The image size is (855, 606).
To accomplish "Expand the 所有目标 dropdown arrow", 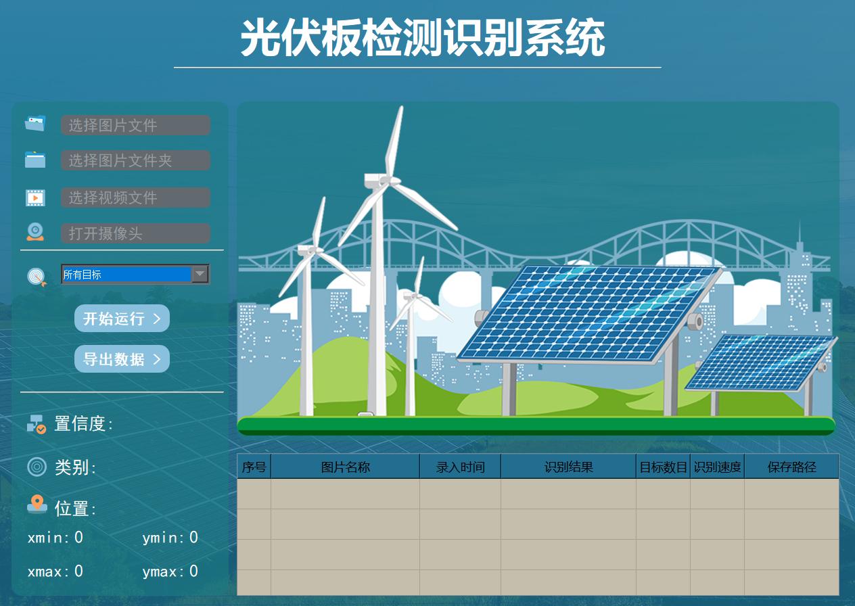I will 200,274.
